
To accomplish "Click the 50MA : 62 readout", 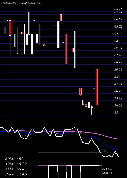I will (14, 159).
